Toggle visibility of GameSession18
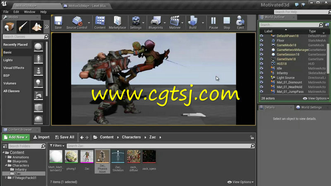Screen dimensions: 331x186 [261, 55]
